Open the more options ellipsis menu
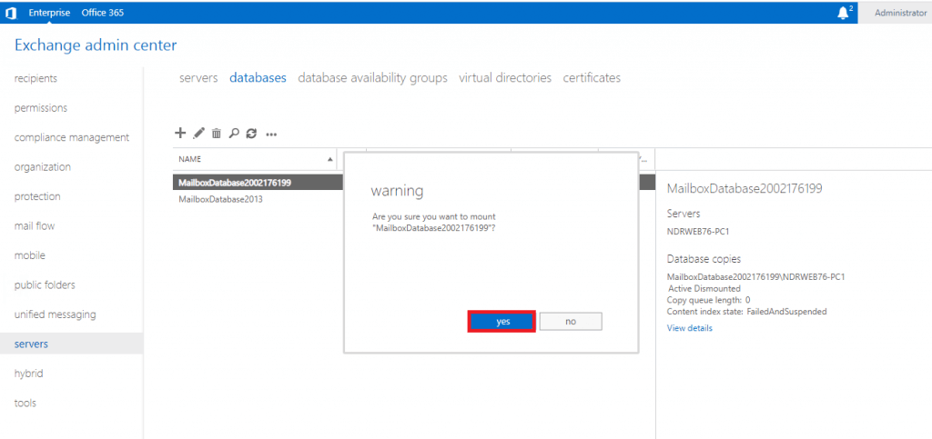The height and width of the screenshot is (439, 932). coord(271,135)
